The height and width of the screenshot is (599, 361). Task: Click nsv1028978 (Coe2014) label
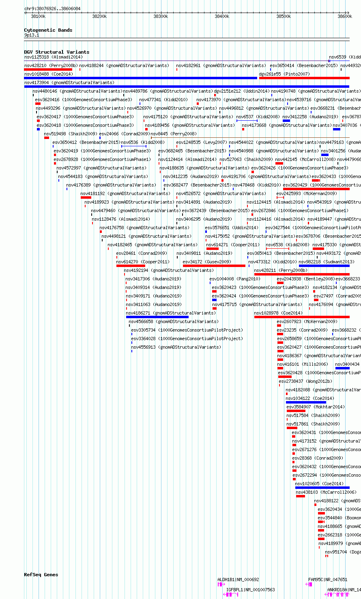pyautogui.click(x=278, y=313)
